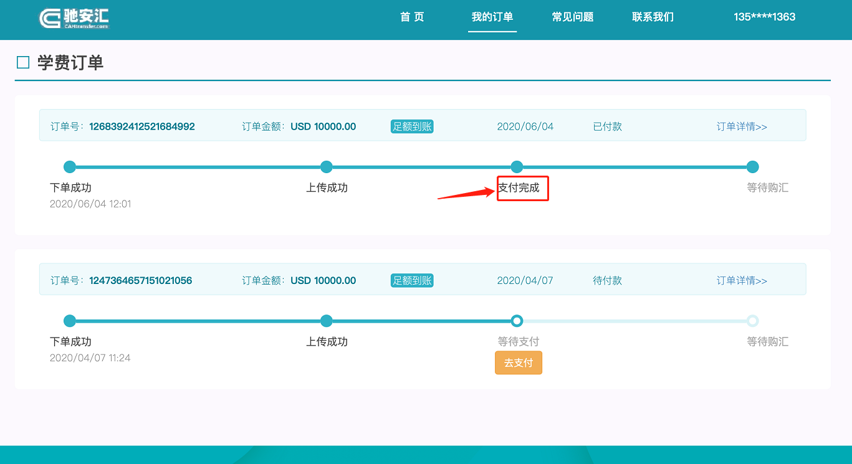The image size is (852, 464).
Task: Click the square icon beside 学费订单
Action: (x=23, y=62)
